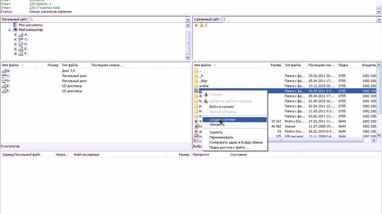Select the F: CD drive icon in tree
This screenshot has height=214, width=382.
[x=21, y=53]
